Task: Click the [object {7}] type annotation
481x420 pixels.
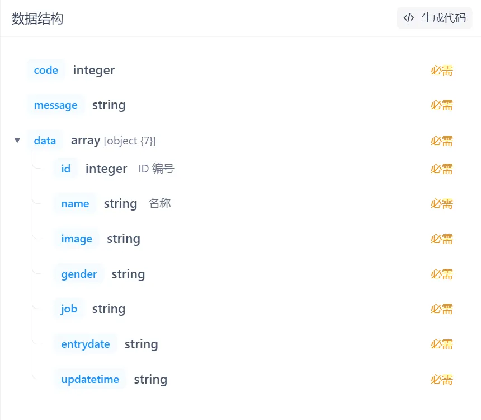Action: (130, 141)
